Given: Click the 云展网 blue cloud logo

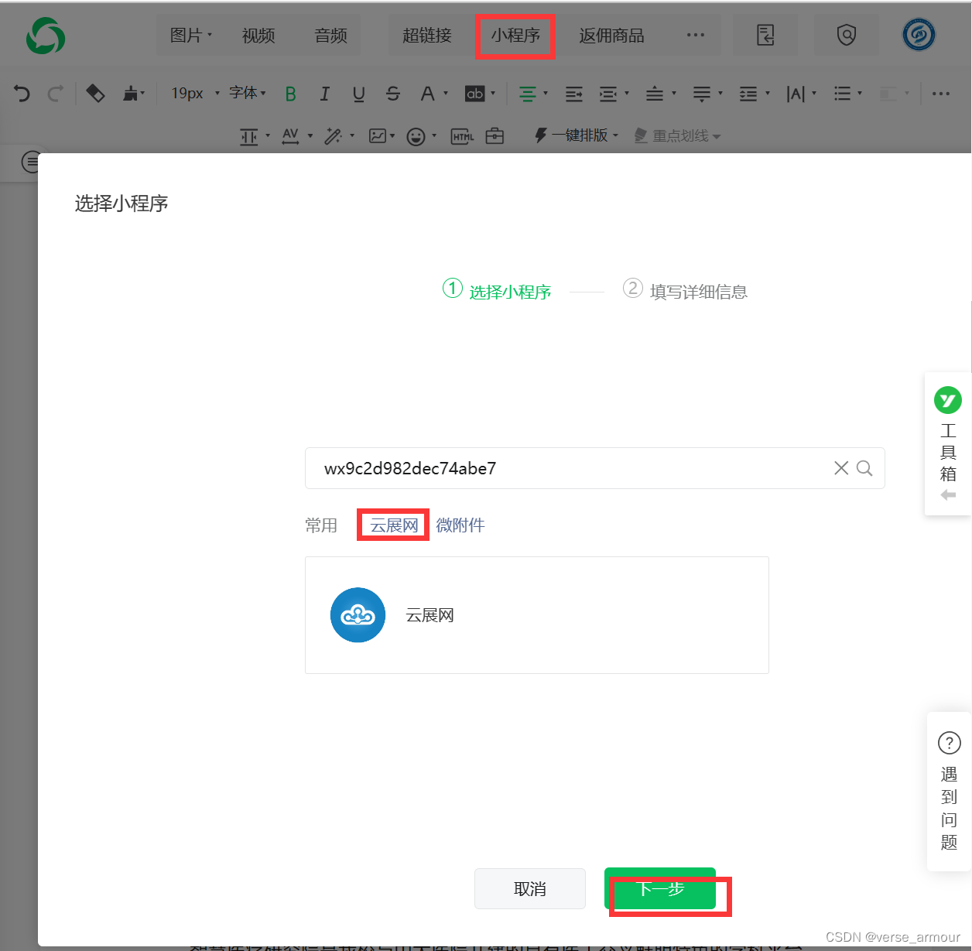Looking at the screenshot, I should pyautogui.click(x=358, y=615).
